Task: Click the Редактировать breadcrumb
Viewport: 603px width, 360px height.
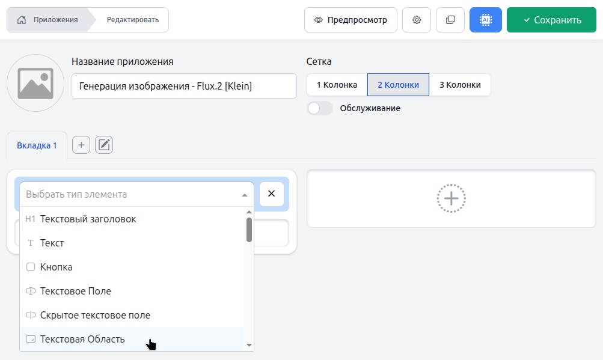Action: point(133,20)
